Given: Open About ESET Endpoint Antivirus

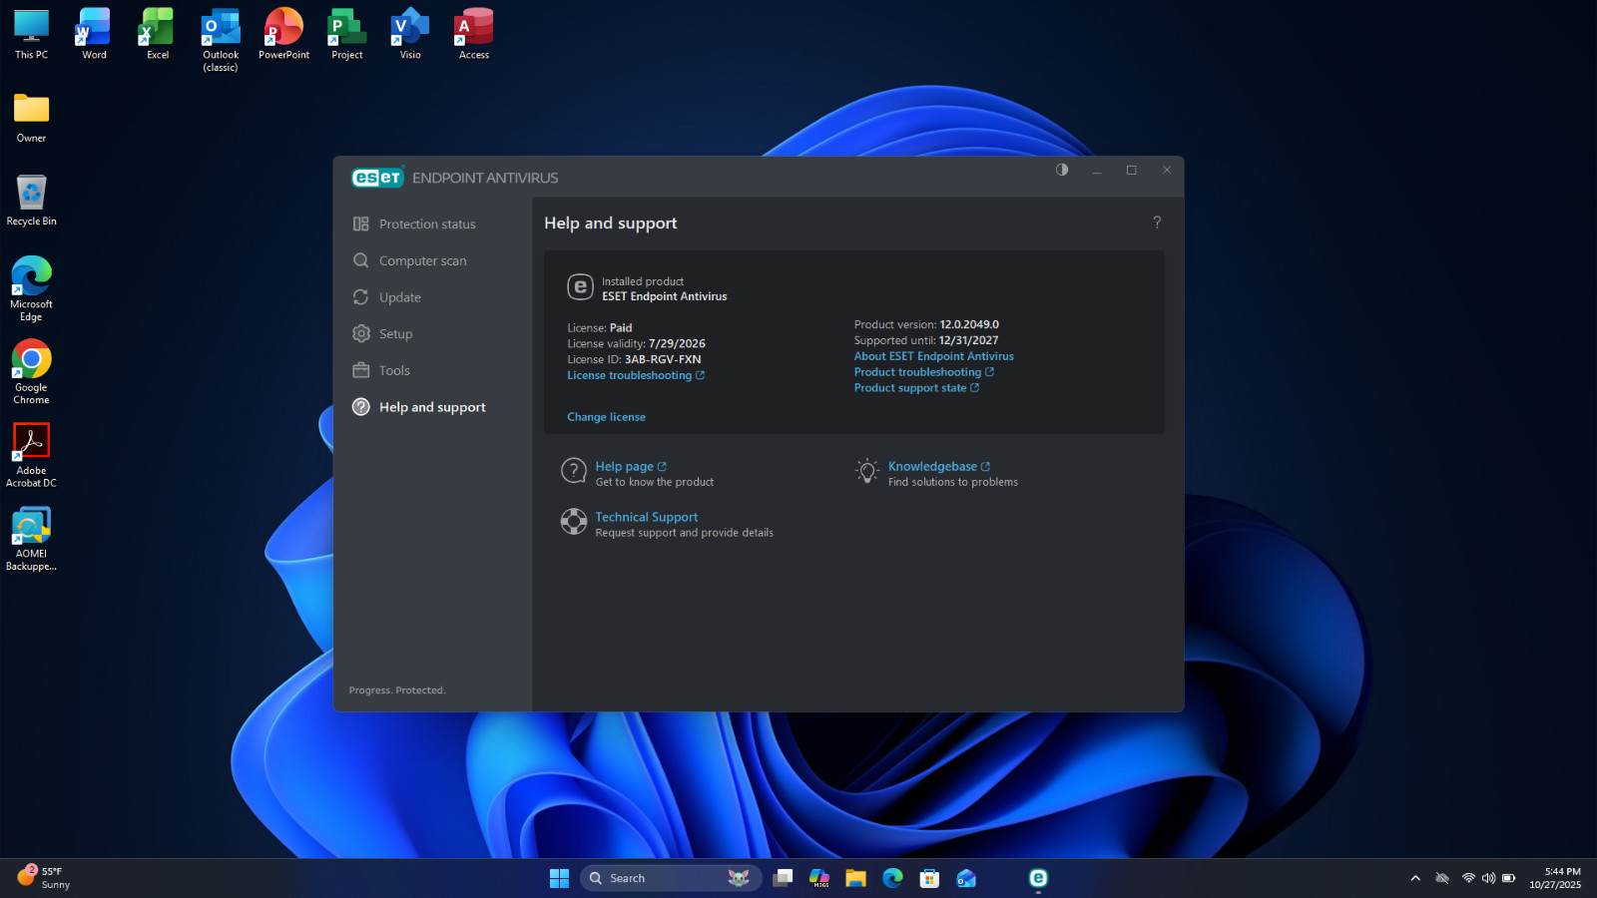Looking at the screenshot, I should pos(933,356).
